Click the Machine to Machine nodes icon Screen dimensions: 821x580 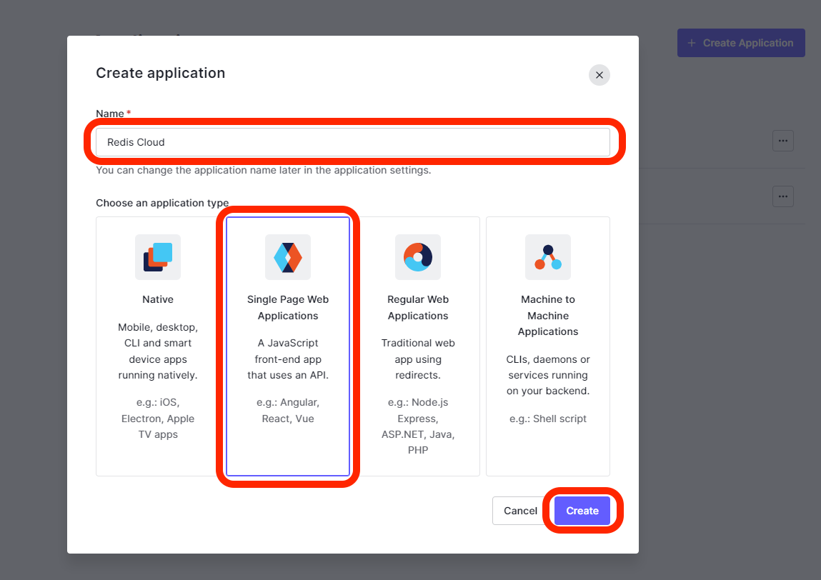tap(548, 257)
